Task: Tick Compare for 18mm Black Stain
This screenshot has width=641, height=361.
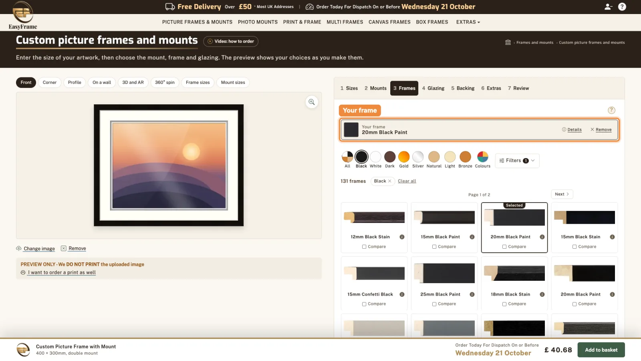Action: [504, 304]
